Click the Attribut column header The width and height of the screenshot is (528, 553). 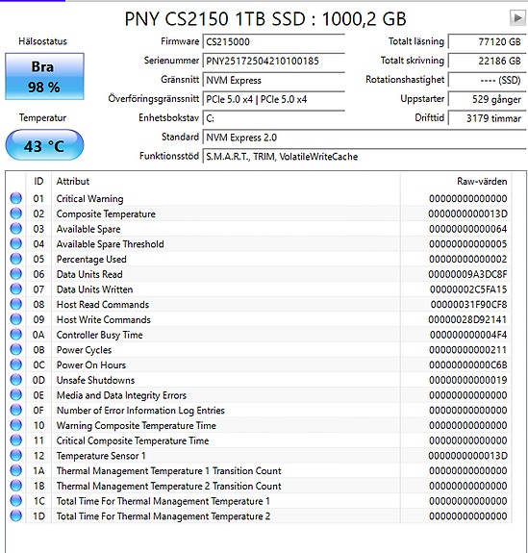[x=226, y=181]
